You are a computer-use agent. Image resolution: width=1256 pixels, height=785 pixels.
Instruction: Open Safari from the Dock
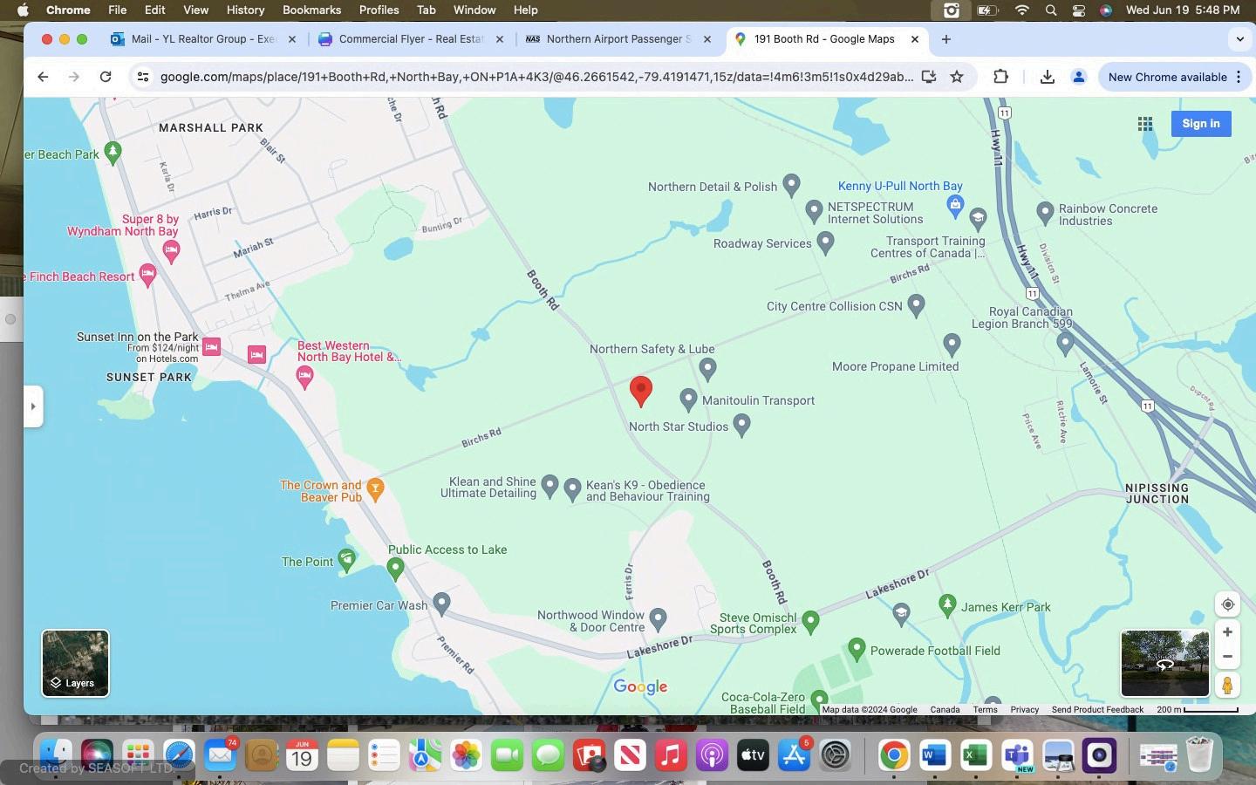[179, 755]
